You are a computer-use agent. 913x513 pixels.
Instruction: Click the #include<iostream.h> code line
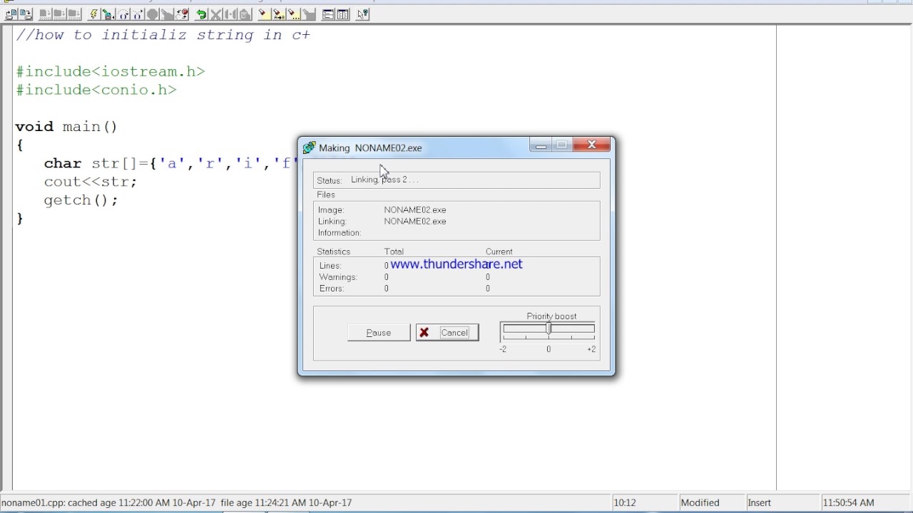[111, 71]
